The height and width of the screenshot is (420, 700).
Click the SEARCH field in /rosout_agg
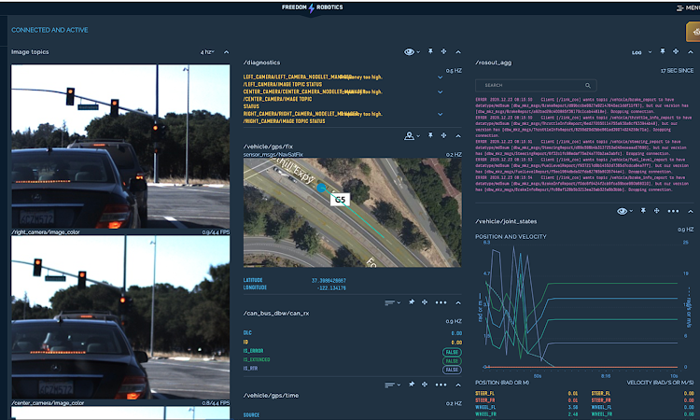536,85
